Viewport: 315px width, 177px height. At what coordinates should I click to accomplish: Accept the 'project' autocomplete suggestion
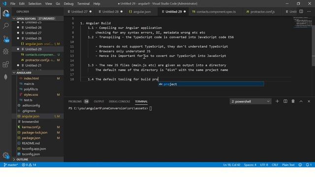[x=211, y=84]
